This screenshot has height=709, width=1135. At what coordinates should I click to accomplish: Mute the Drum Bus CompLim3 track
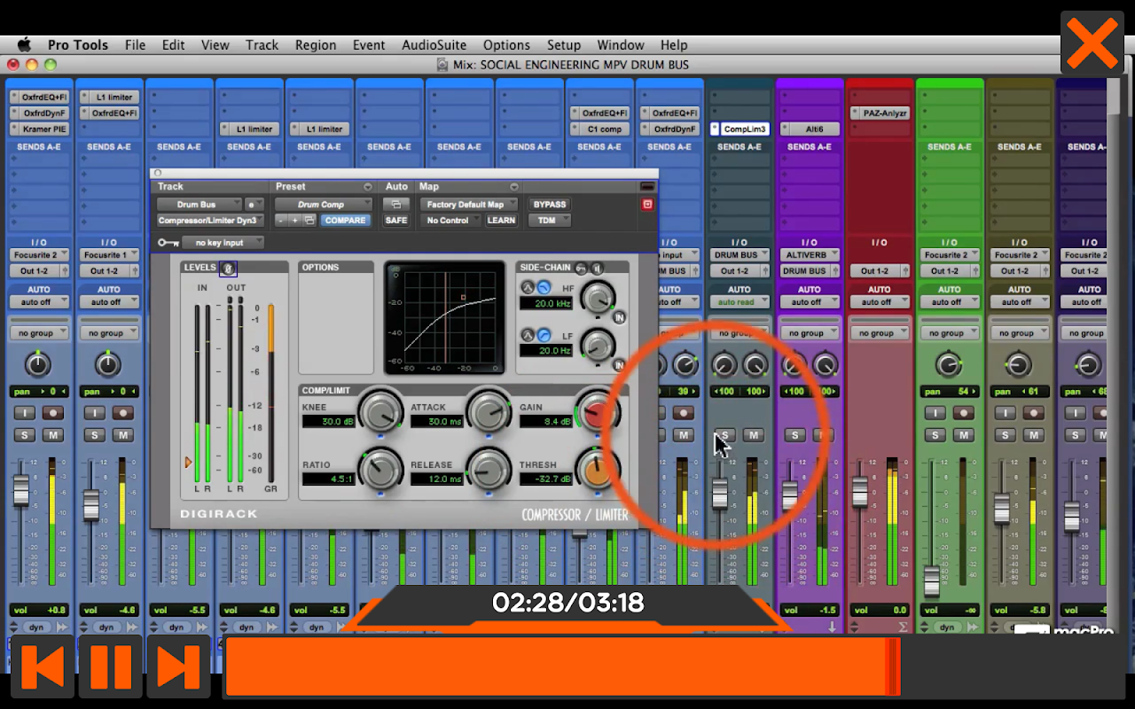(x=754, y=435)
